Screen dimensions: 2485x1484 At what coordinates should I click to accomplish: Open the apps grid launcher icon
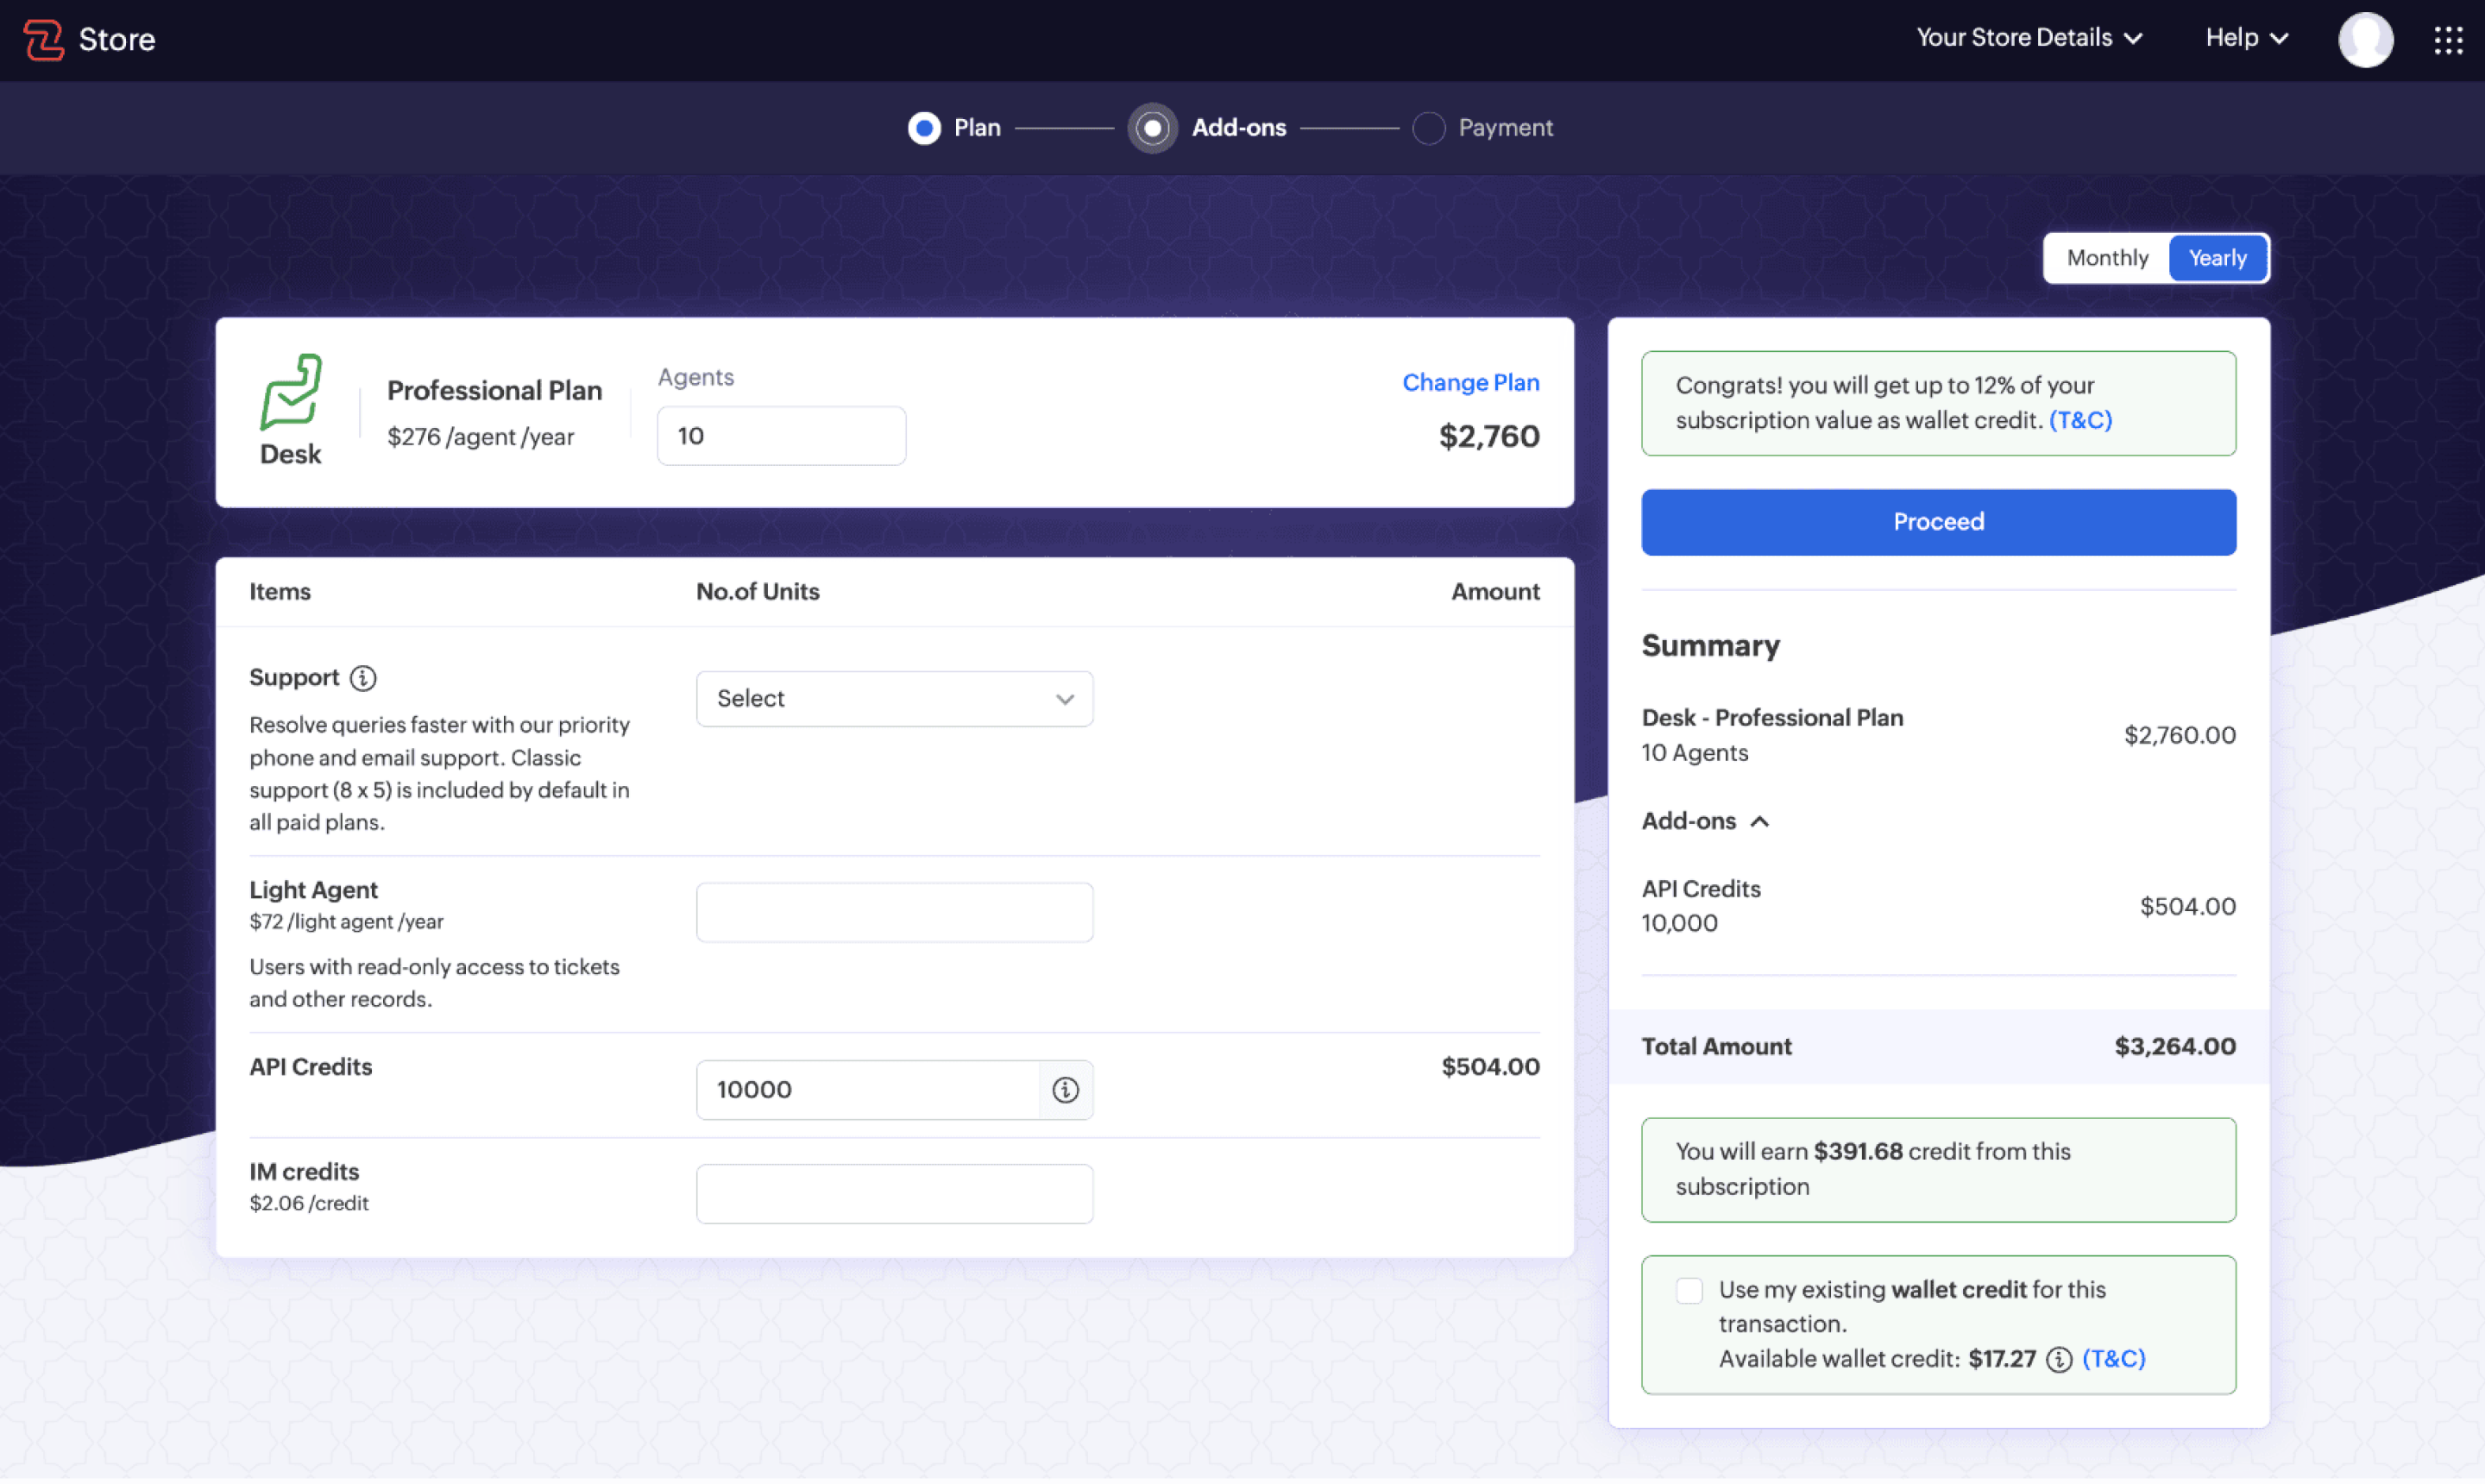pos(2447,39)
